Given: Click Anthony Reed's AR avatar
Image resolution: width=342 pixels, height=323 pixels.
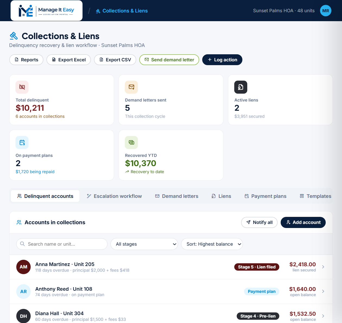Looking at the screenshot, I should (23, 292).
